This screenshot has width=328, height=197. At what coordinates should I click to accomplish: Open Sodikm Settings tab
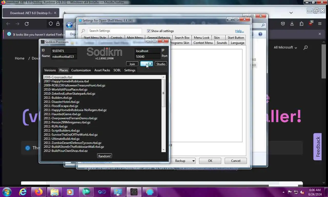(130, 70)
